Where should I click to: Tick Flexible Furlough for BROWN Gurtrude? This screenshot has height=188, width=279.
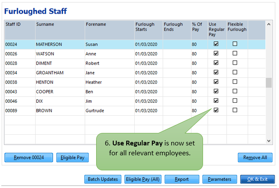pyautogui.click(x=235, y=110)
